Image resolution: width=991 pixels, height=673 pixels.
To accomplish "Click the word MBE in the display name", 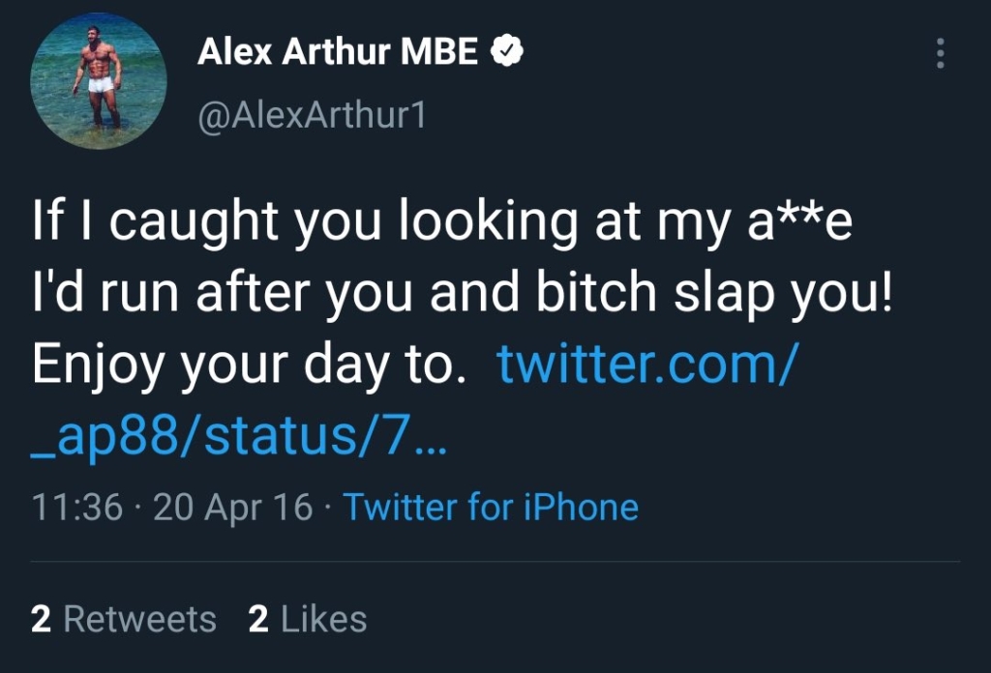I will click(x=439, y=51).
